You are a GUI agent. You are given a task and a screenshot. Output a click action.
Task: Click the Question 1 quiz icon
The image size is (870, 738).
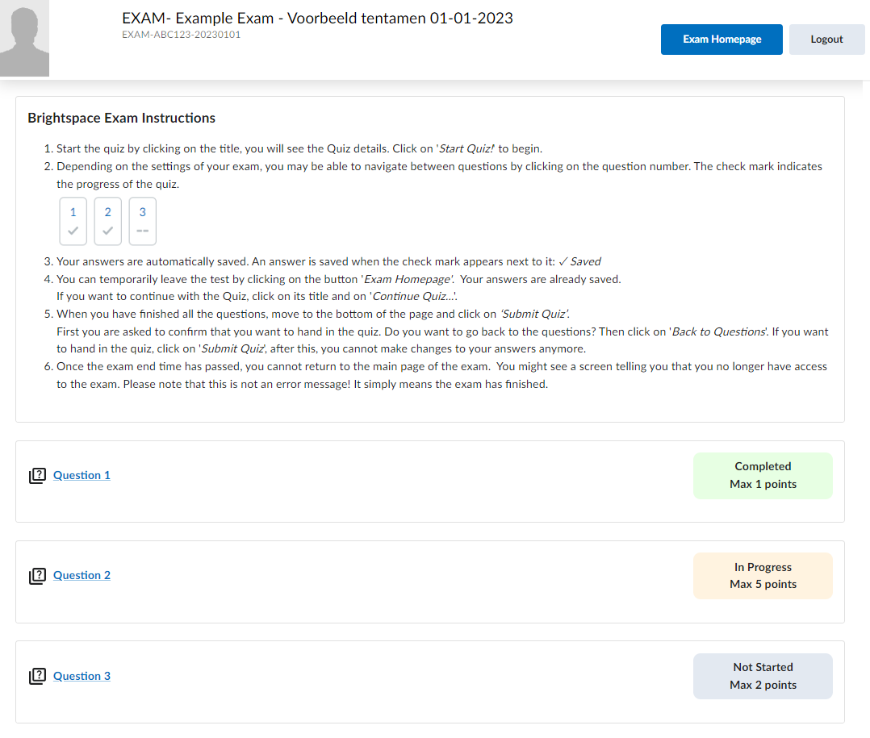coord(38,475)
